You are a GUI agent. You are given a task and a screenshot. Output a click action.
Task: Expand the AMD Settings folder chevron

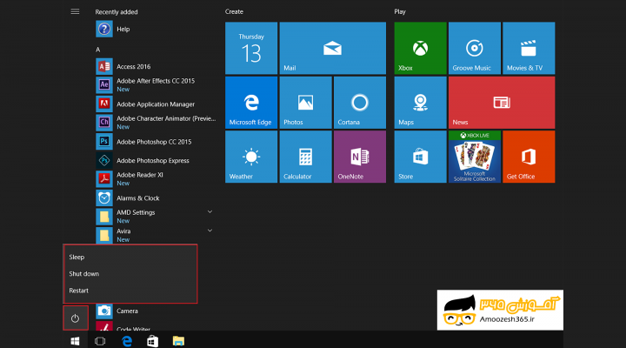[210, 211]
